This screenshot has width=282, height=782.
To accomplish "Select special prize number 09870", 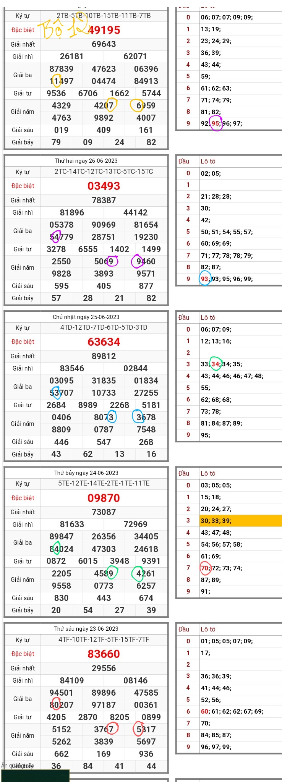I will pyautogui.click(x=104, y=498).
